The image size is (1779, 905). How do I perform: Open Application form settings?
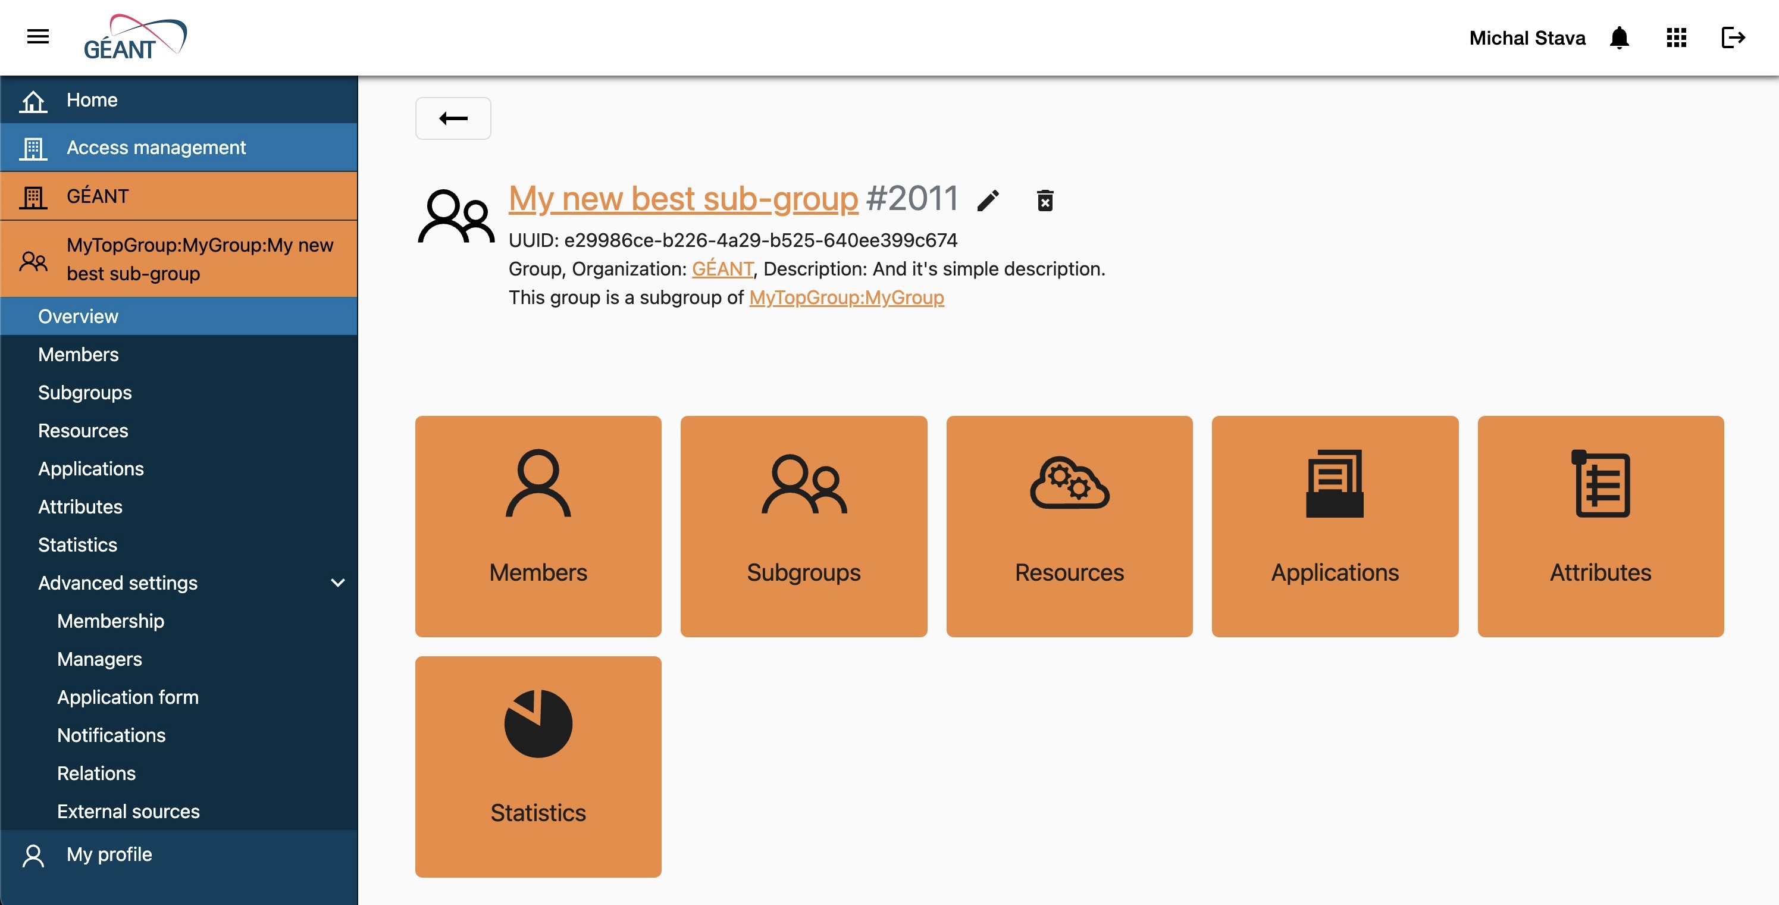179,697
